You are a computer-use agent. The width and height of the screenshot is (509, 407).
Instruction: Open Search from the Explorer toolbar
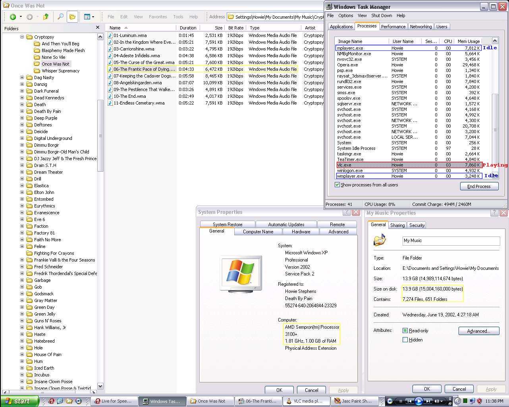(60, 17)
